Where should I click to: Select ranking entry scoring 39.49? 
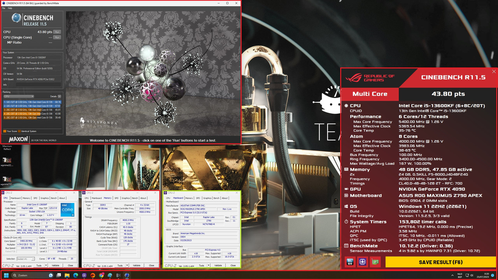32,117
